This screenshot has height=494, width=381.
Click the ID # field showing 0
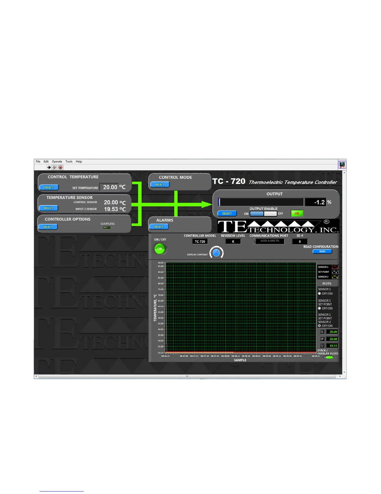point(300,241)
